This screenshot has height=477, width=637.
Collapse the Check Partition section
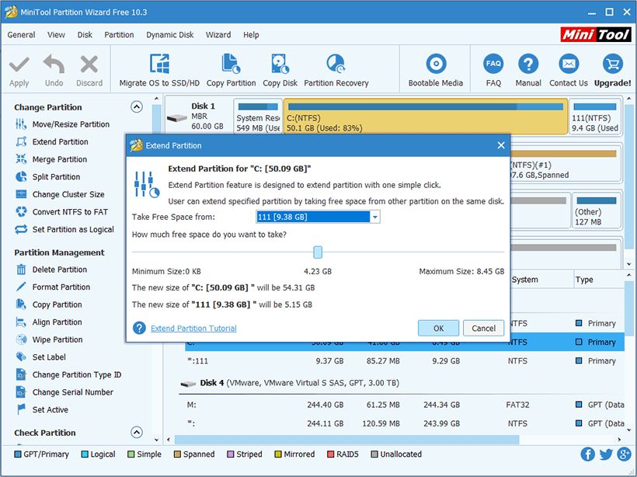137,432
